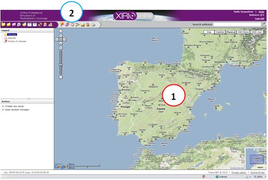
Task: Click the orange flag icon in gray toolbar
Action: [62, 24]
